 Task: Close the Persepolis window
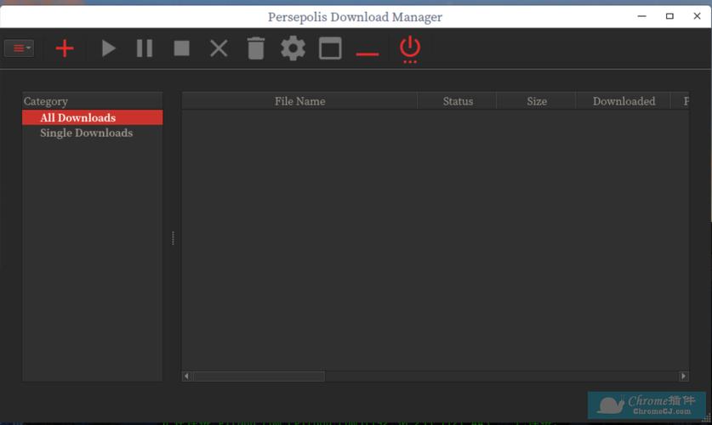697,16
